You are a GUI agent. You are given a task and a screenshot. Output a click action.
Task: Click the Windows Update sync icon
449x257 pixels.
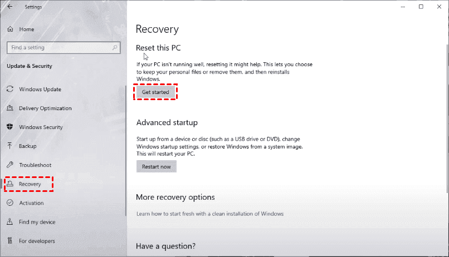pos(9,90)
